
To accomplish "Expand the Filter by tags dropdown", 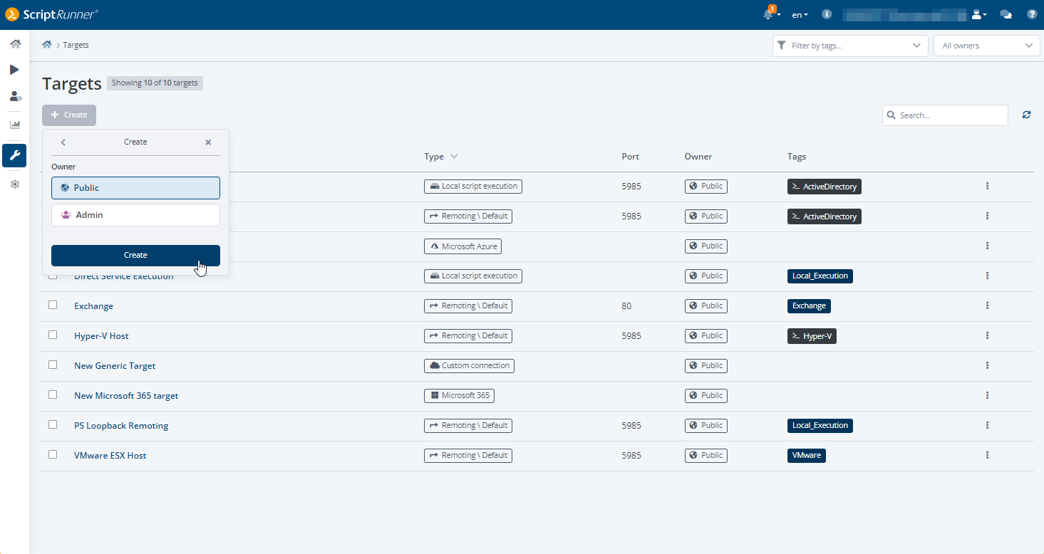I will coord(849,46).
